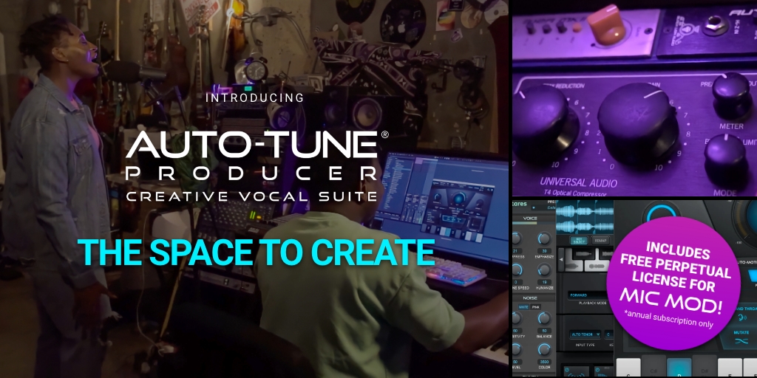This screenshot has width=757, height=378.
Task: Toggle the KEY SELECT button
Action: [579, 241]
